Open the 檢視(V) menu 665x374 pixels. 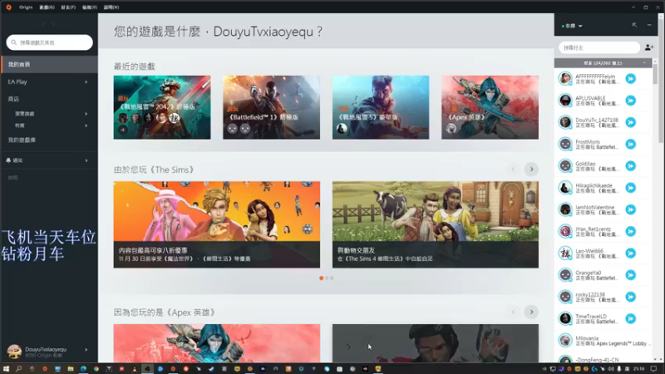tap(89, 7)
